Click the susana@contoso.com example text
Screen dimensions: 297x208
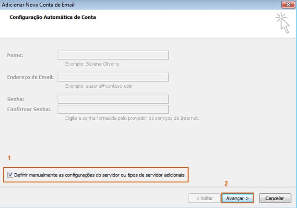point(109,86)
